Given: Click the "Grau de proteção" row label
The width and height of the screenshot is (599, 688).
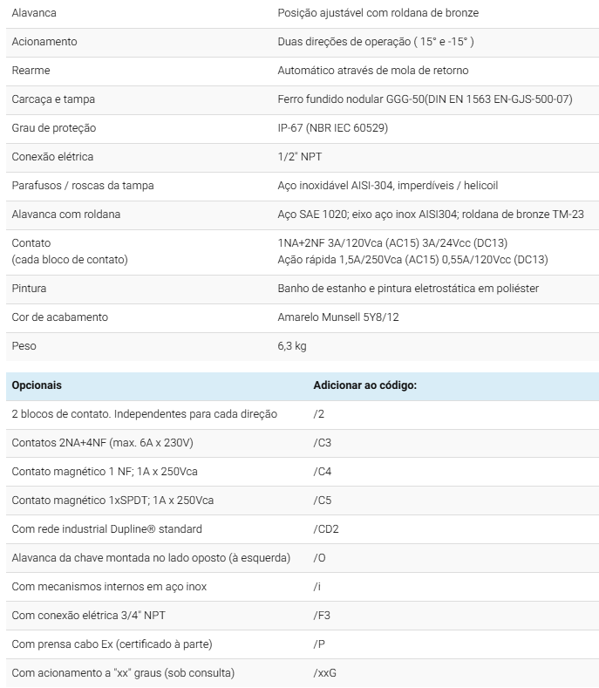Looking at the screenshot, I should click(x=53, y=128).
